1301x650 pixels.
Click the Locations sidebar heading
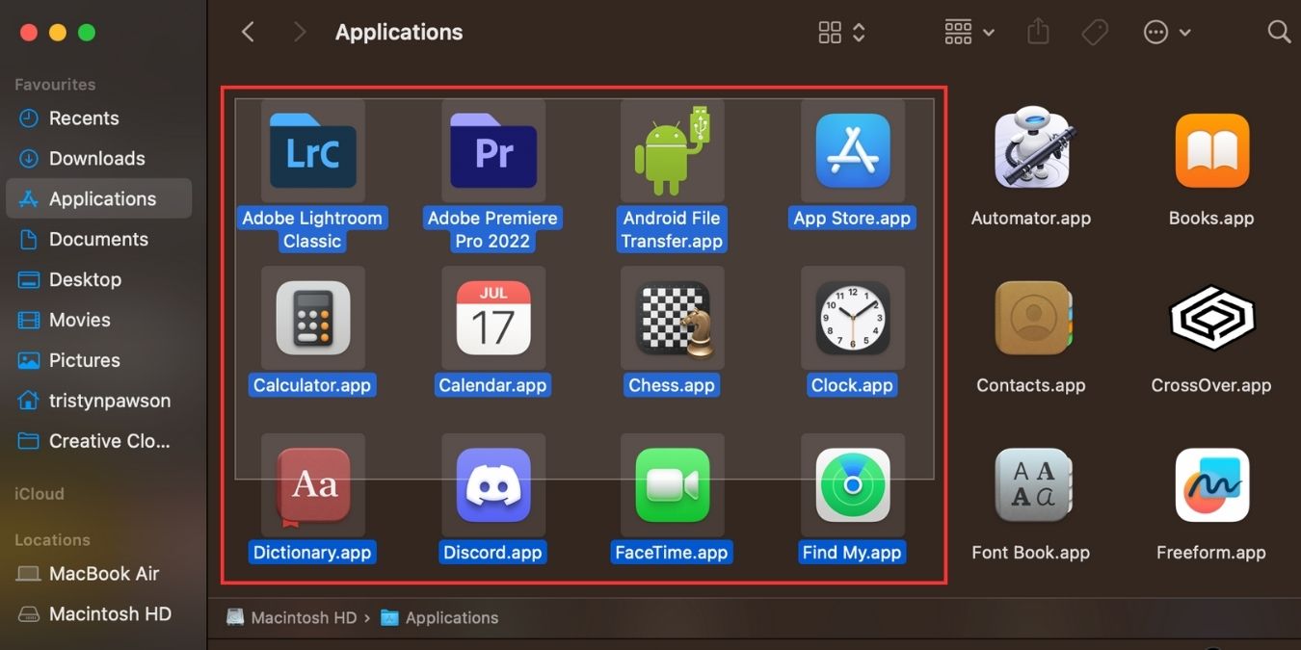pyautogui.click(x=52, y=540)
